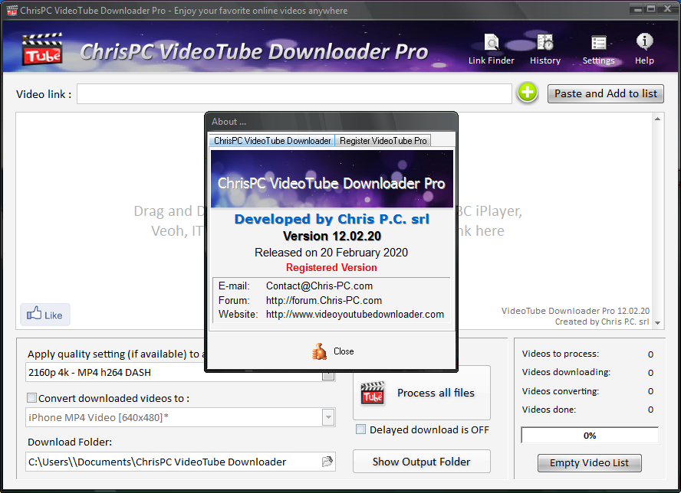The image size is (681, 493).
Task: Maximize the main application window
Action: (x=651, y=8)
